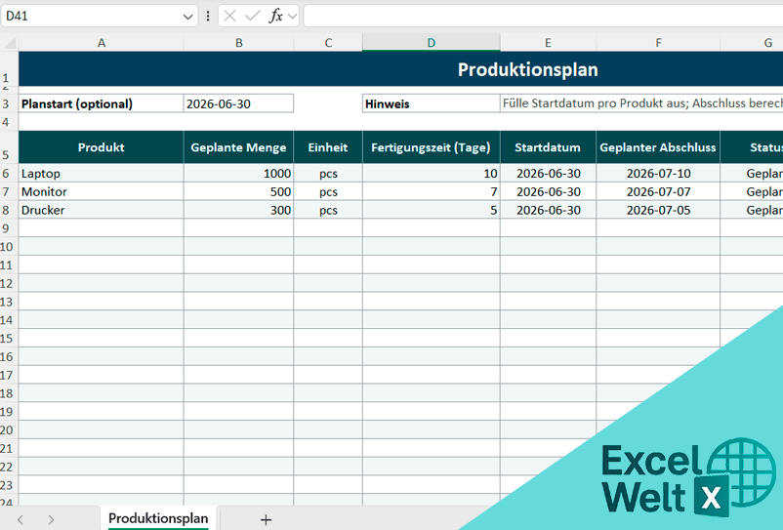Select column F header
The height and width of the screenshot is (530, 783).
[658, 43]
